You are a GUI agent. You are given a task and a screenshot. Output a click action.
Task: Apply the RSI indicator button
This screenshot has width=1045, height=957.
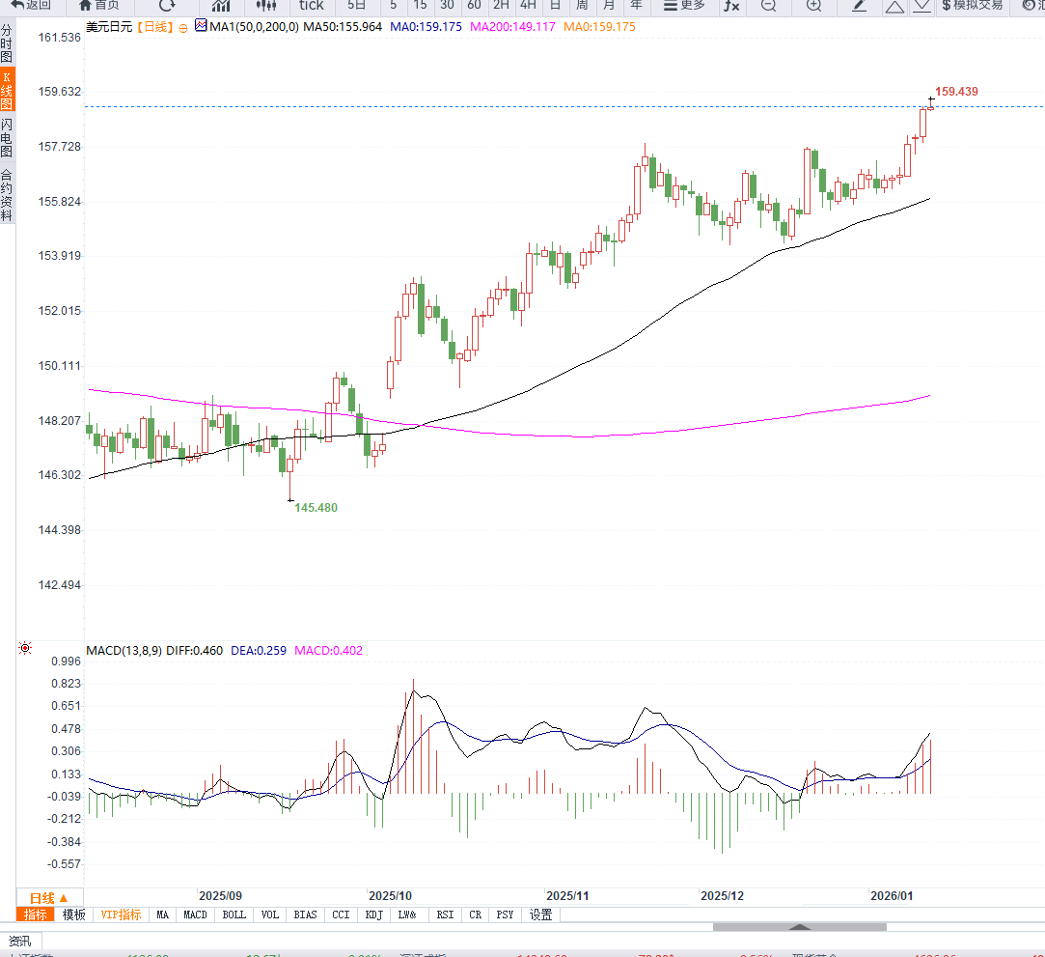445,915
